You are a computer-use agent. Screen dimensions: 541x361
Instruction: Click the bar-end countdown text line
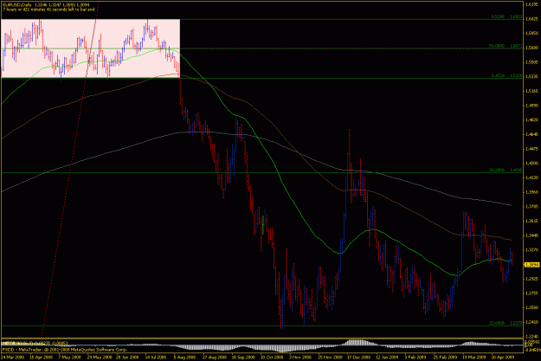click(x=48, y=10)
